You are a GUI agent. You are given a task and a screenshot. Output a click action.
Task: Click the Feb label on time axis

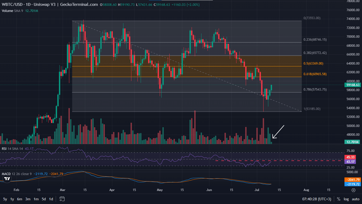click(16, 190)
